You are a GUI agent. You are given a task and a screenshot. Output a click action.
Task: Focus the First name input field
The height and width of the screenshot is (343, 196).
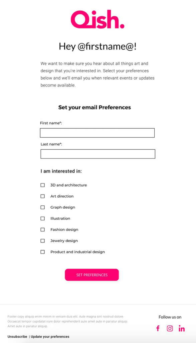pos(97,133)
